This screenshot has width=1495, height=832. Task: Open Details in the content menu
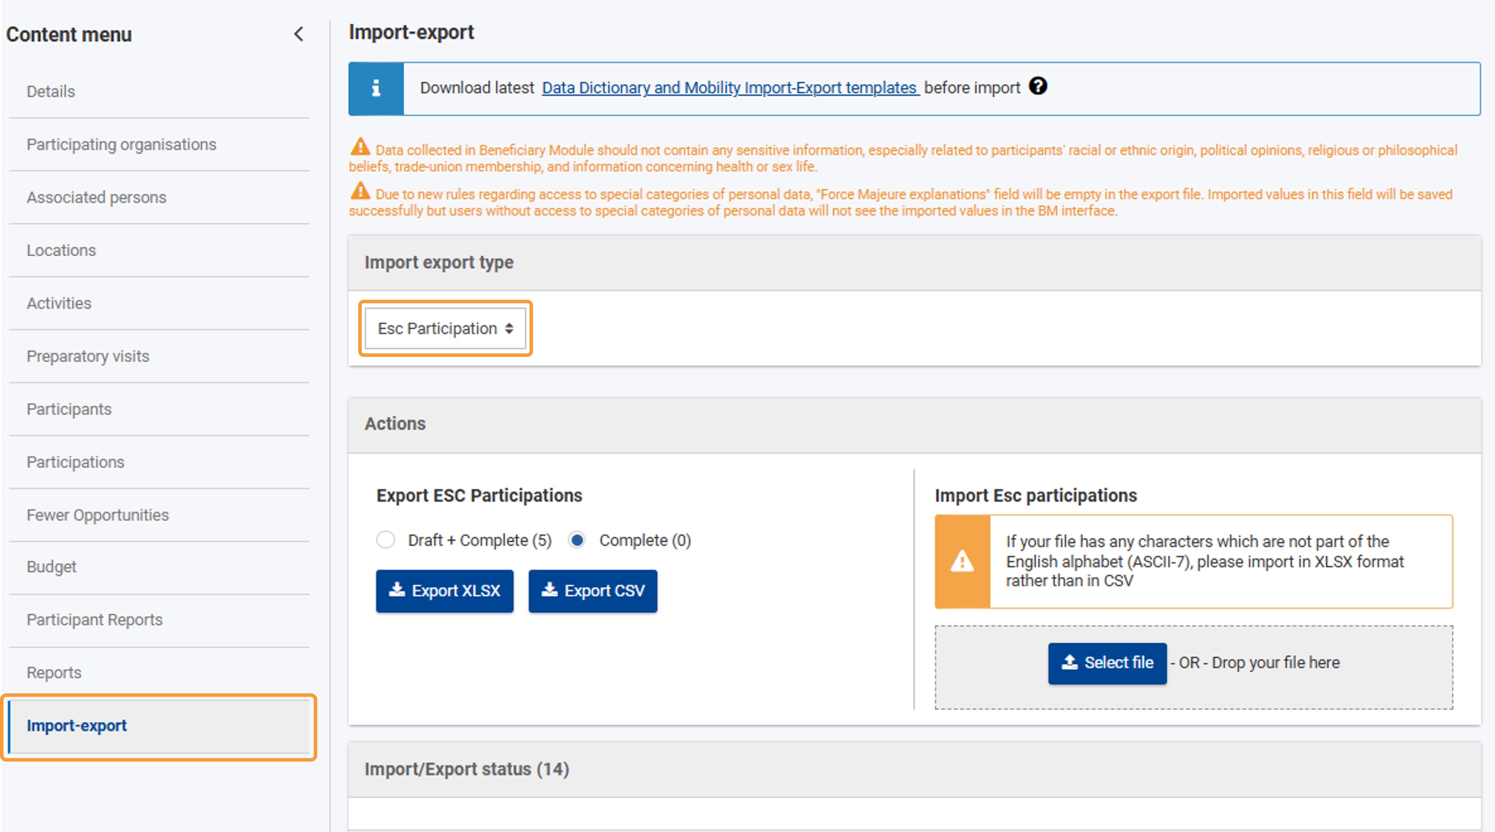point(159,92)
